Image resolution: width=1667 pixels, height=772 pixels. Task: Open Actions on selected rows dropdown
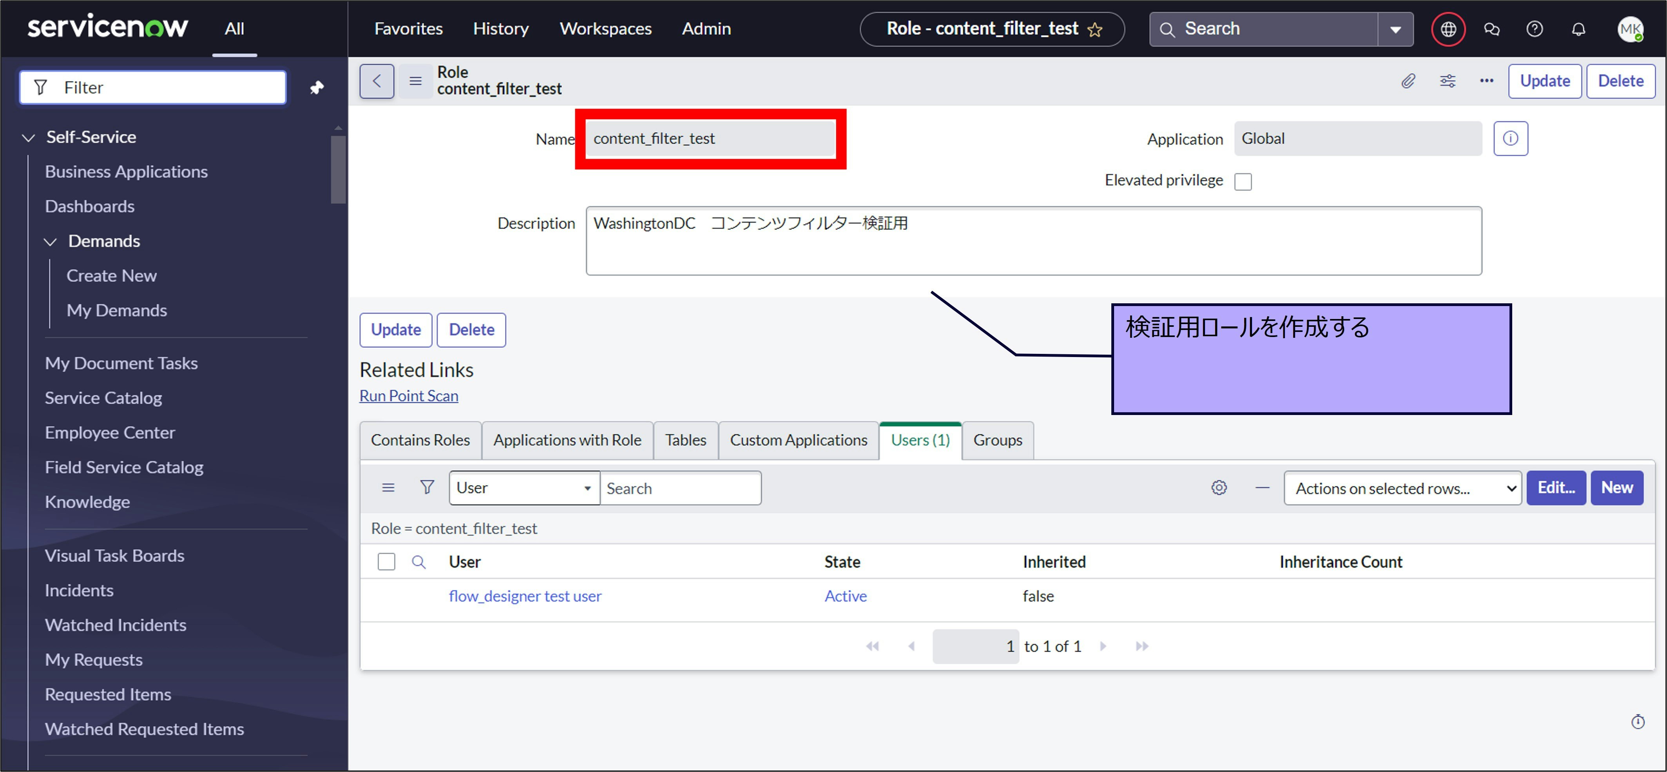(x=1402, y=489)
